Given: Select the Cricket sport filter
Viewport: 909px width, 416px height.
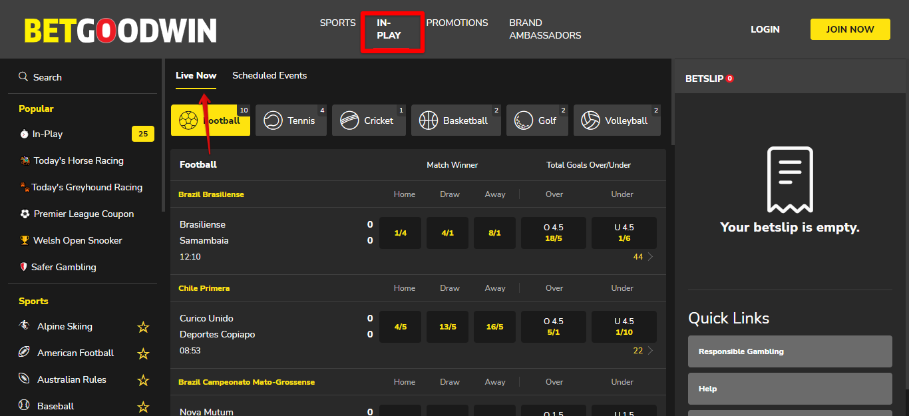Looking at the screenshot, I should pyautogui.click(x=369, y=120).
